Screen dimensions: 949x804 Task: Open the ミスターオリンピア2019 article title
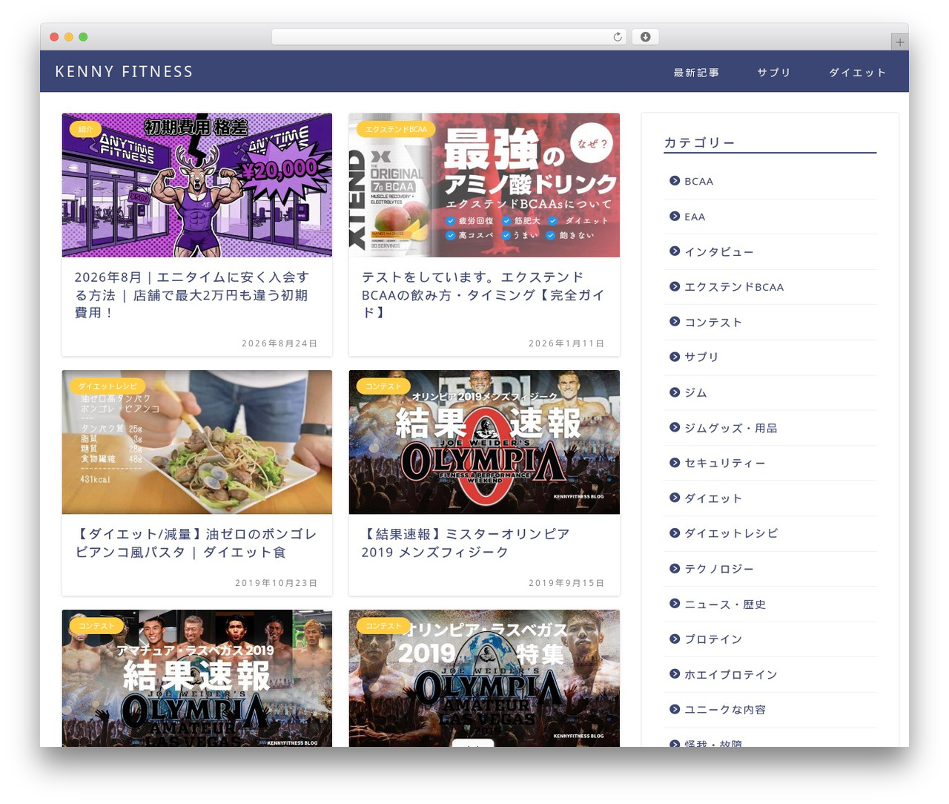(466, 543)
